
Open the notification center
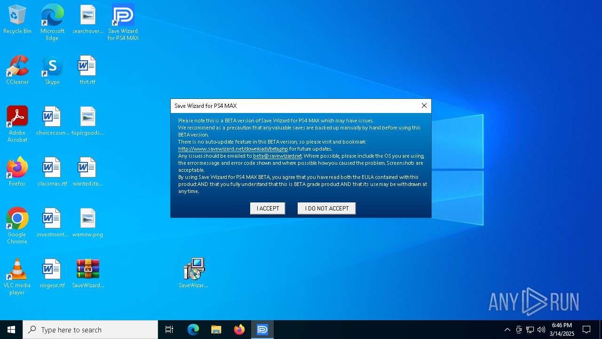586,330
